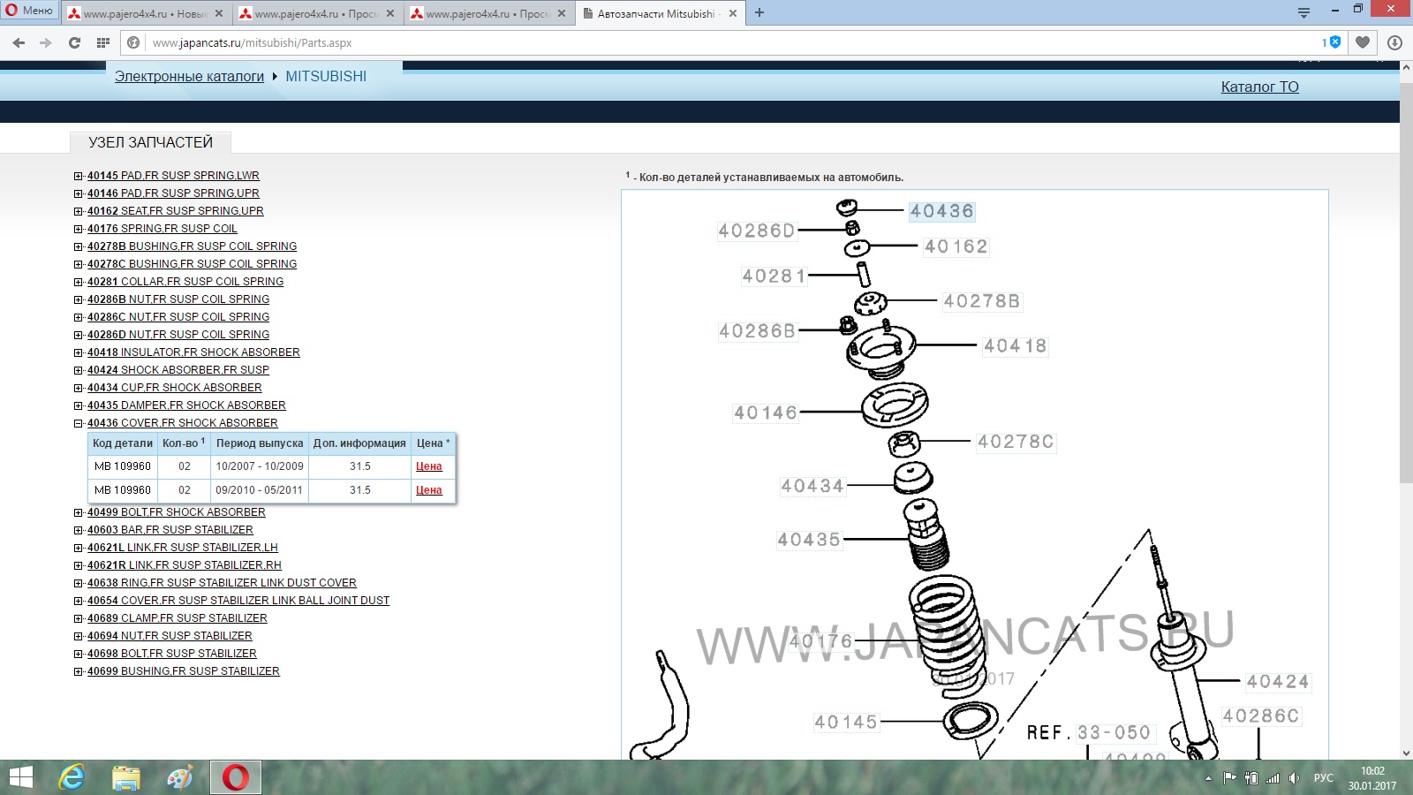Go to Электронные каталоги breadcrumb link
This screenshot has width=1413, height=795.
(x=189, y=76)
